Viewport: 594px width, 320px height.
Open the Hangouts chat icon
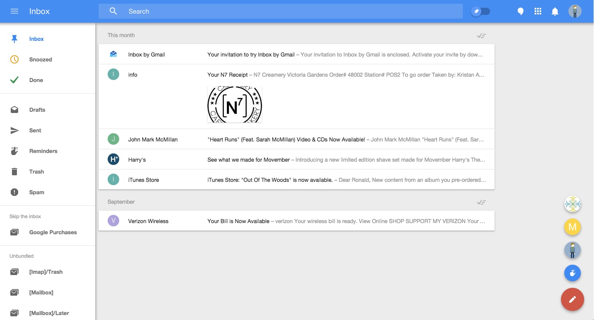[x=521, y=12]
